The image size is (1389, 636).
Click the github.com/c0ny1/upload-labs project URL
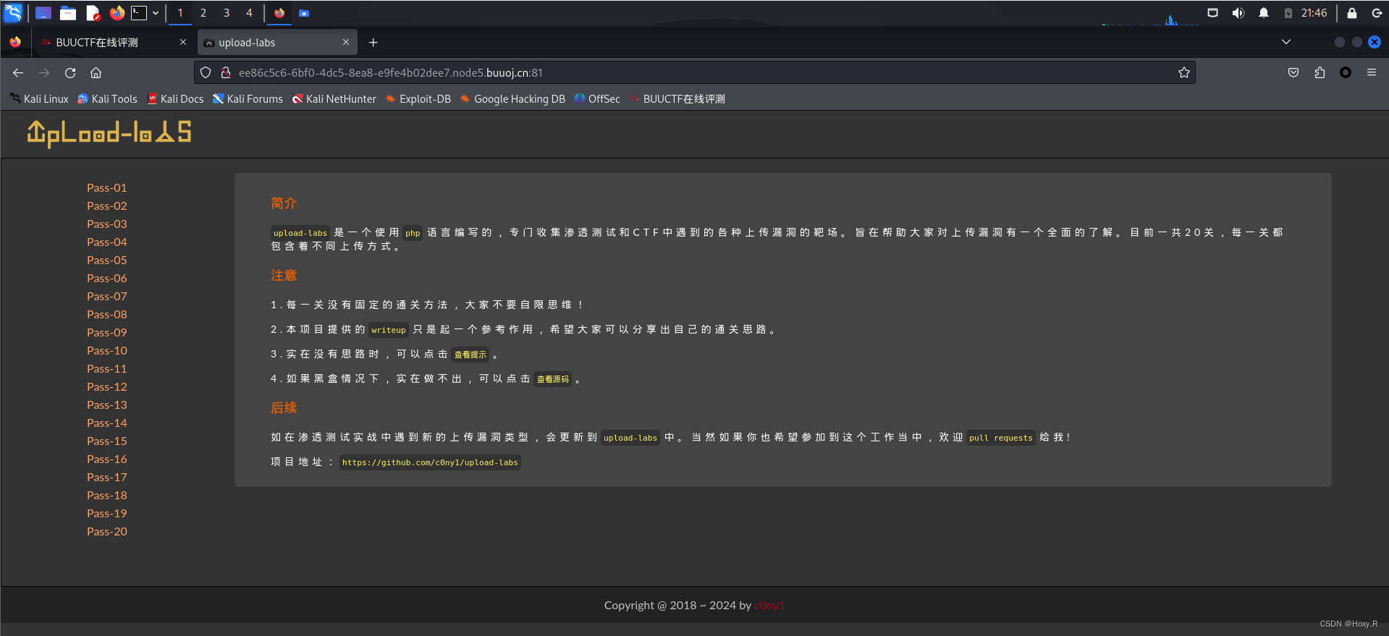tap(430, 462)
